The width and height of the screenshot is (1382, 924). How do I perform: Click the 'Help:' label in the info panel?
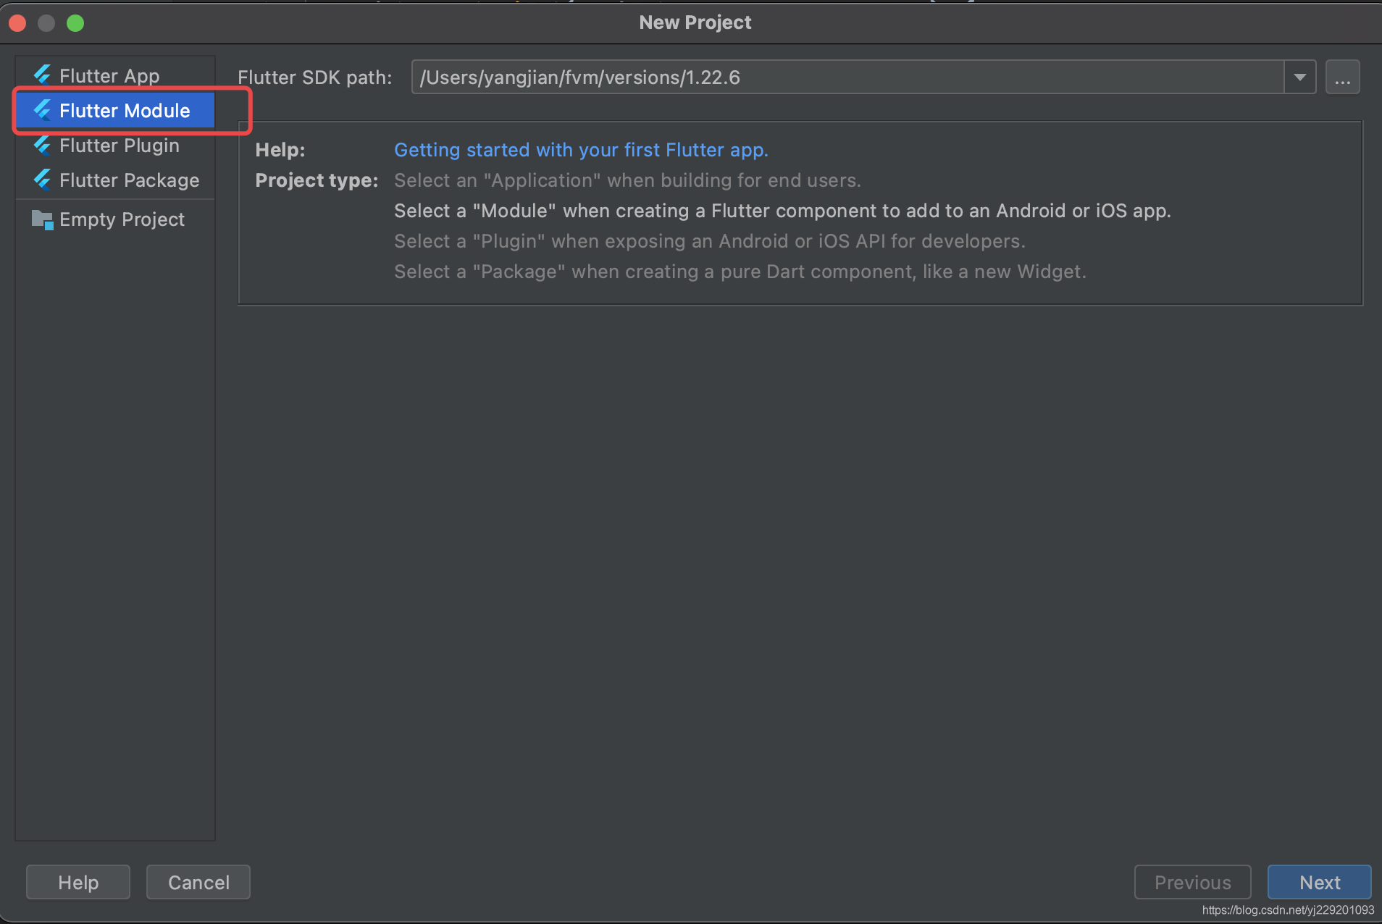280,150
